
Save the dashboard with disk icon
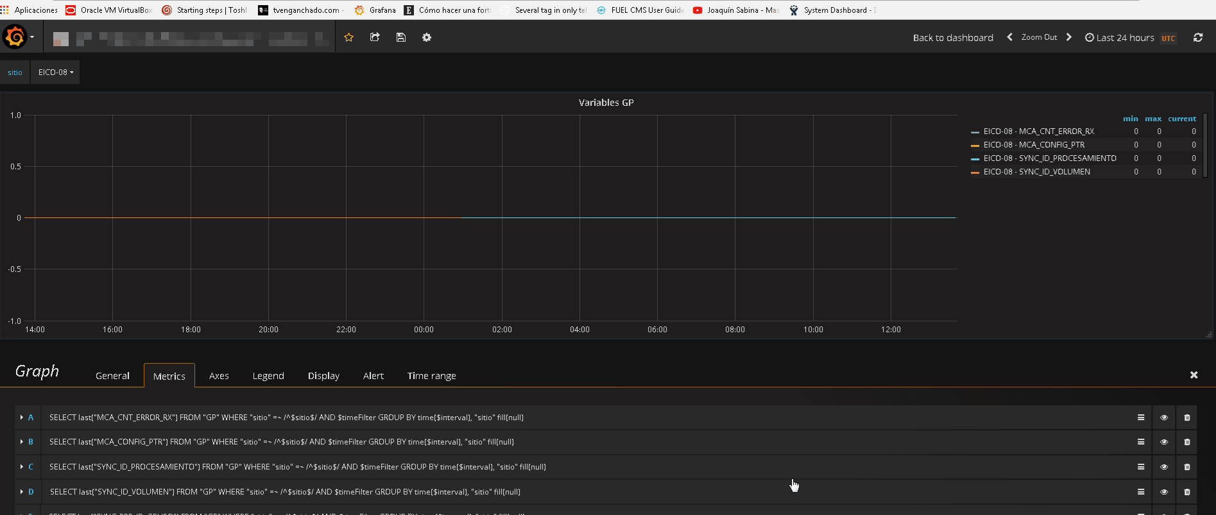tap(401, 37)
